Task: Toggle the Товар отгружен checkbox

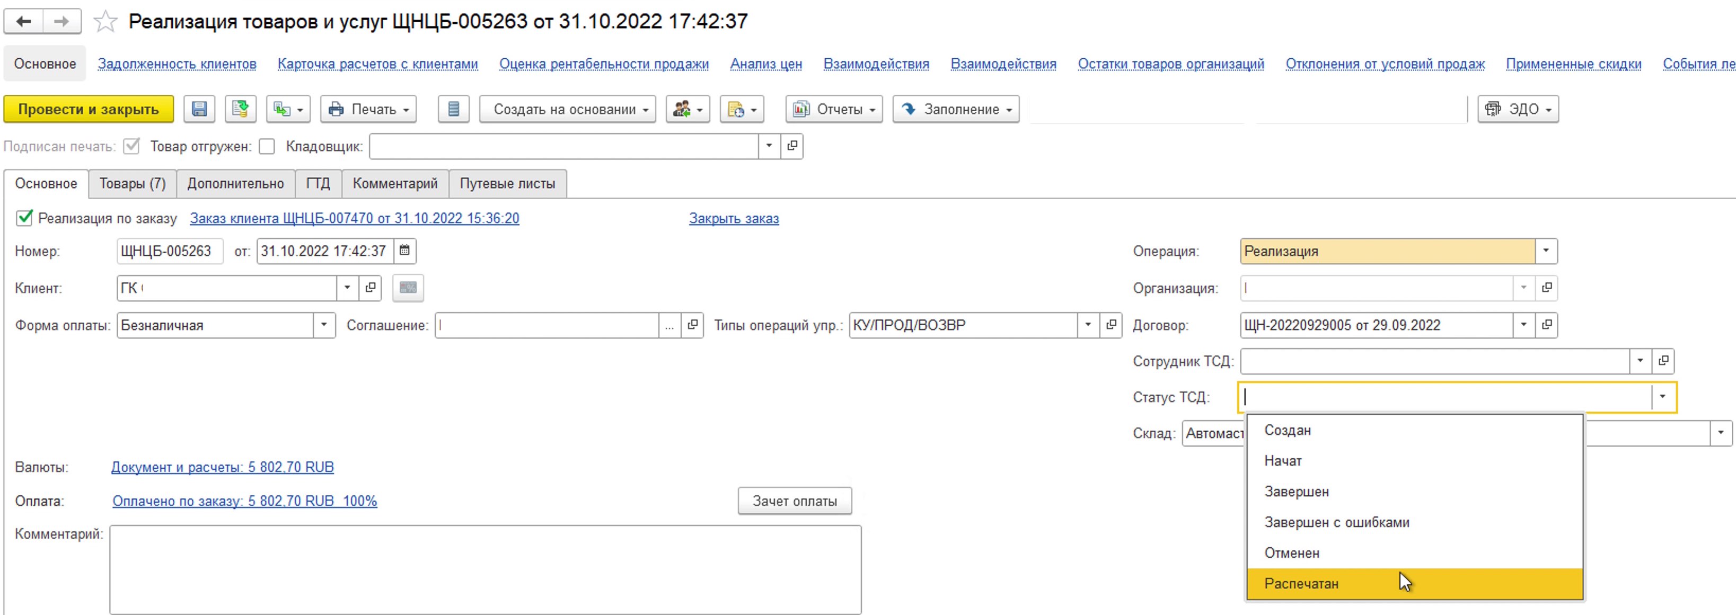Action: coord(267,146)
